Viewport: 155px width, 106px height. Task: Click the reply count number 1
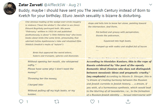(27, 102)
